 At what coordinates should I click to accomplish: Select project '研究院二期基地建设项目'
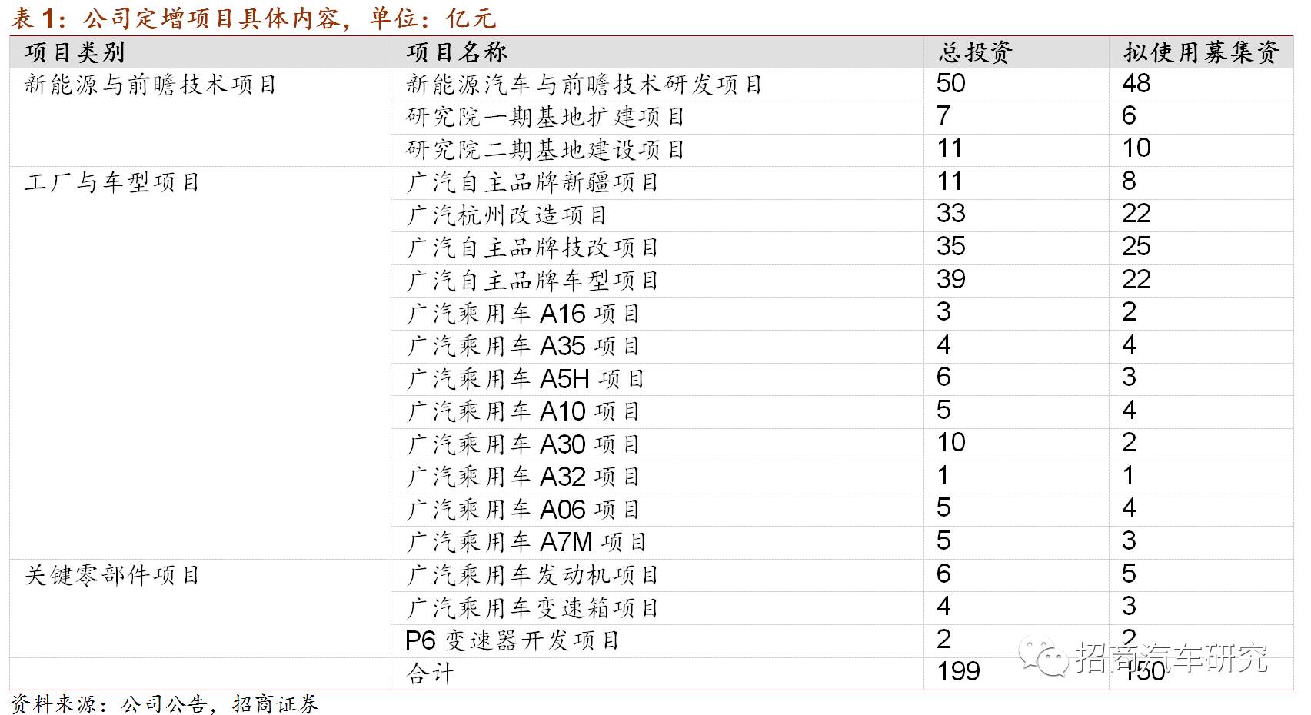pos(545,150)
